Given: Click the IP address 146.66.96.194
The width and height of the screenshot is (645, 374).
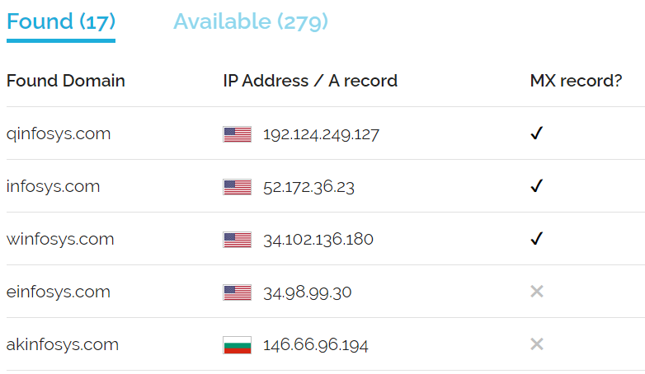Looking at the screenshot, I should click(316, 345).
